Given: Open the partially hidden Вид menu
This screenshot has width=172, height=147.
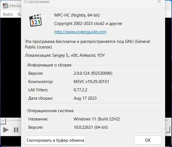Looking at the screenshot, I should tap(19, 14).
